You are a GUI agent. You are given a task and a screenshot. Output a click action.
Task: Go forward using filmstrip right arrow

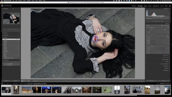click(10, 84)
